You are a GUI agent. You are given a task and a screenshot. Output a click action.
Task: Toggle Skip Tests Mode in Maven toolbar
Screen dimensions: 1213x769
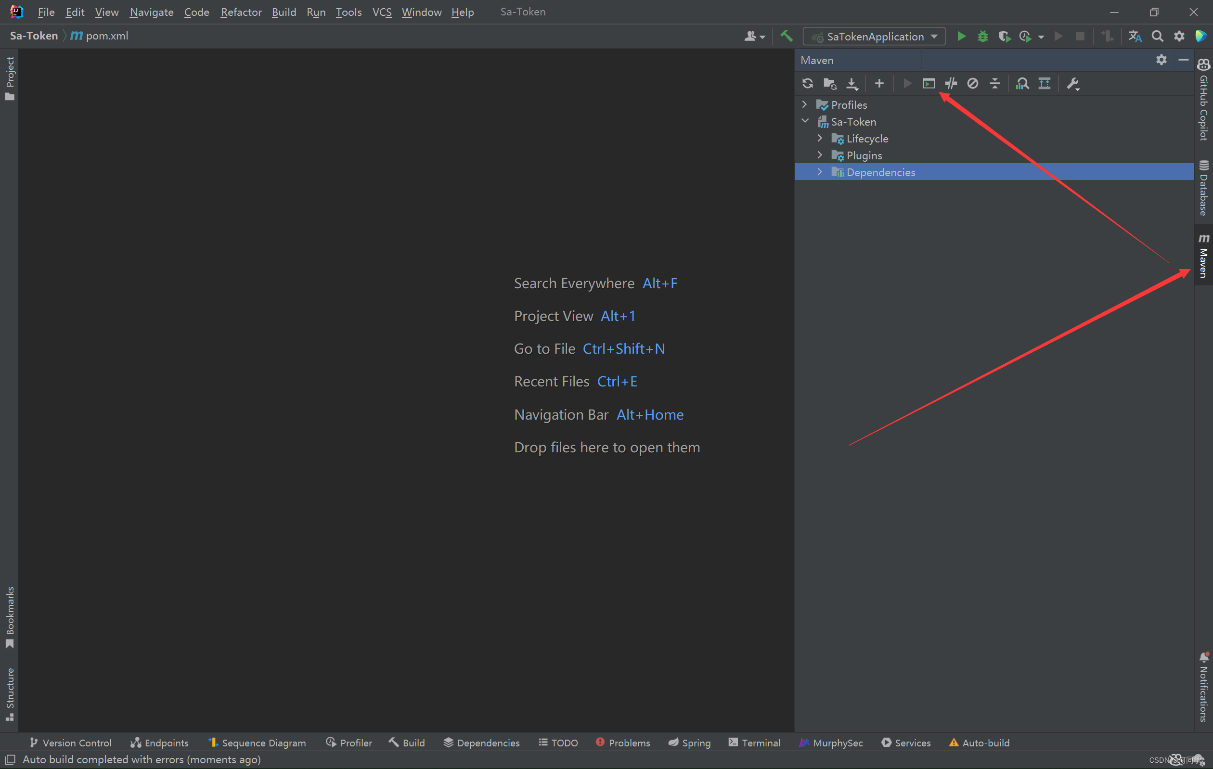click(972, 84)
